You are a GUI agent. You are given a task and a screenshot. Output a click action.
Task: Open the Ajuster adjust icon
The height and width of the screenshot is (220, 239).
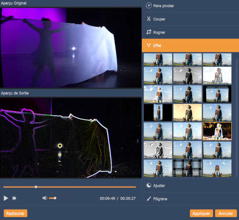tap(149, 185)
